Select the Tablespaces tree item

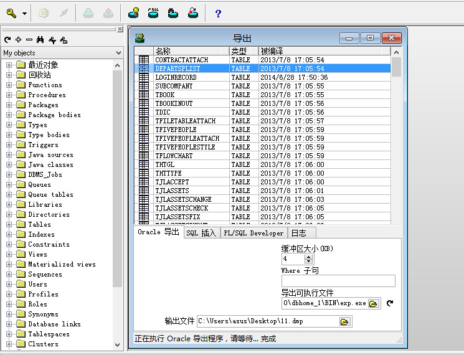pos(49,334)
